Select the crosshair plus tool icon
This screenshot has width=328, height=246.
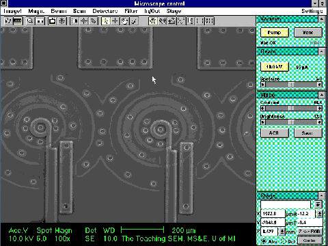(115, 21)
